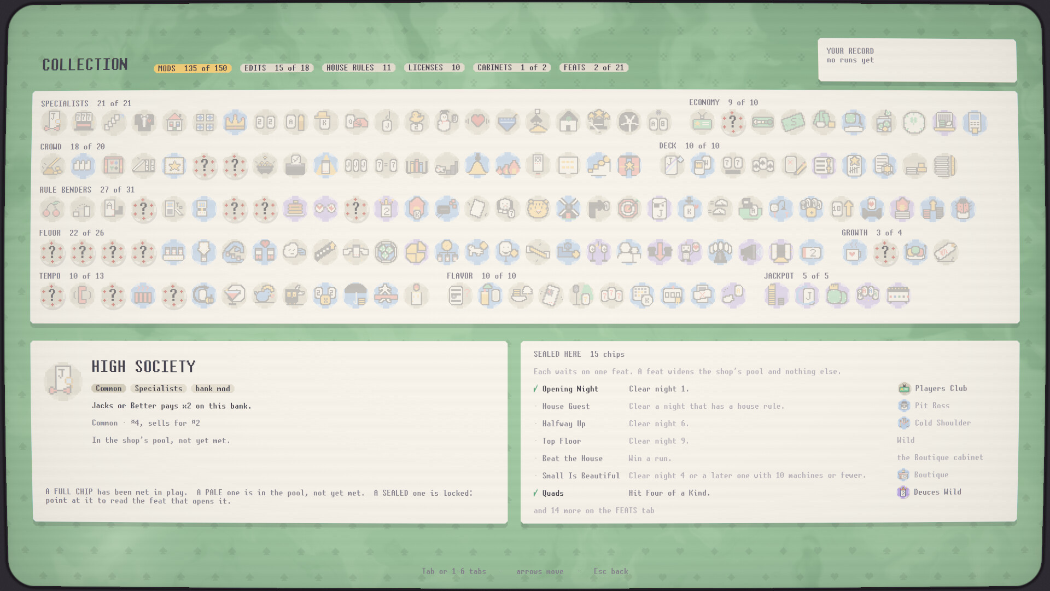Switch to the LICENSES tab

point(434,68)
